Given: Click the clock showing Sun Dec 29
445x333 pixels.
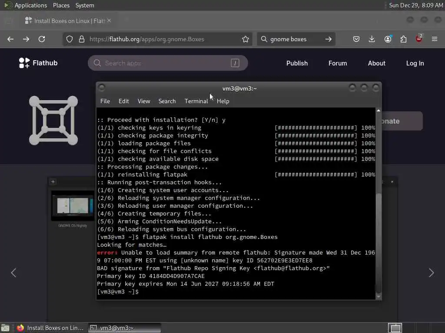Looking at the screenshot, I should coord(416,5).
